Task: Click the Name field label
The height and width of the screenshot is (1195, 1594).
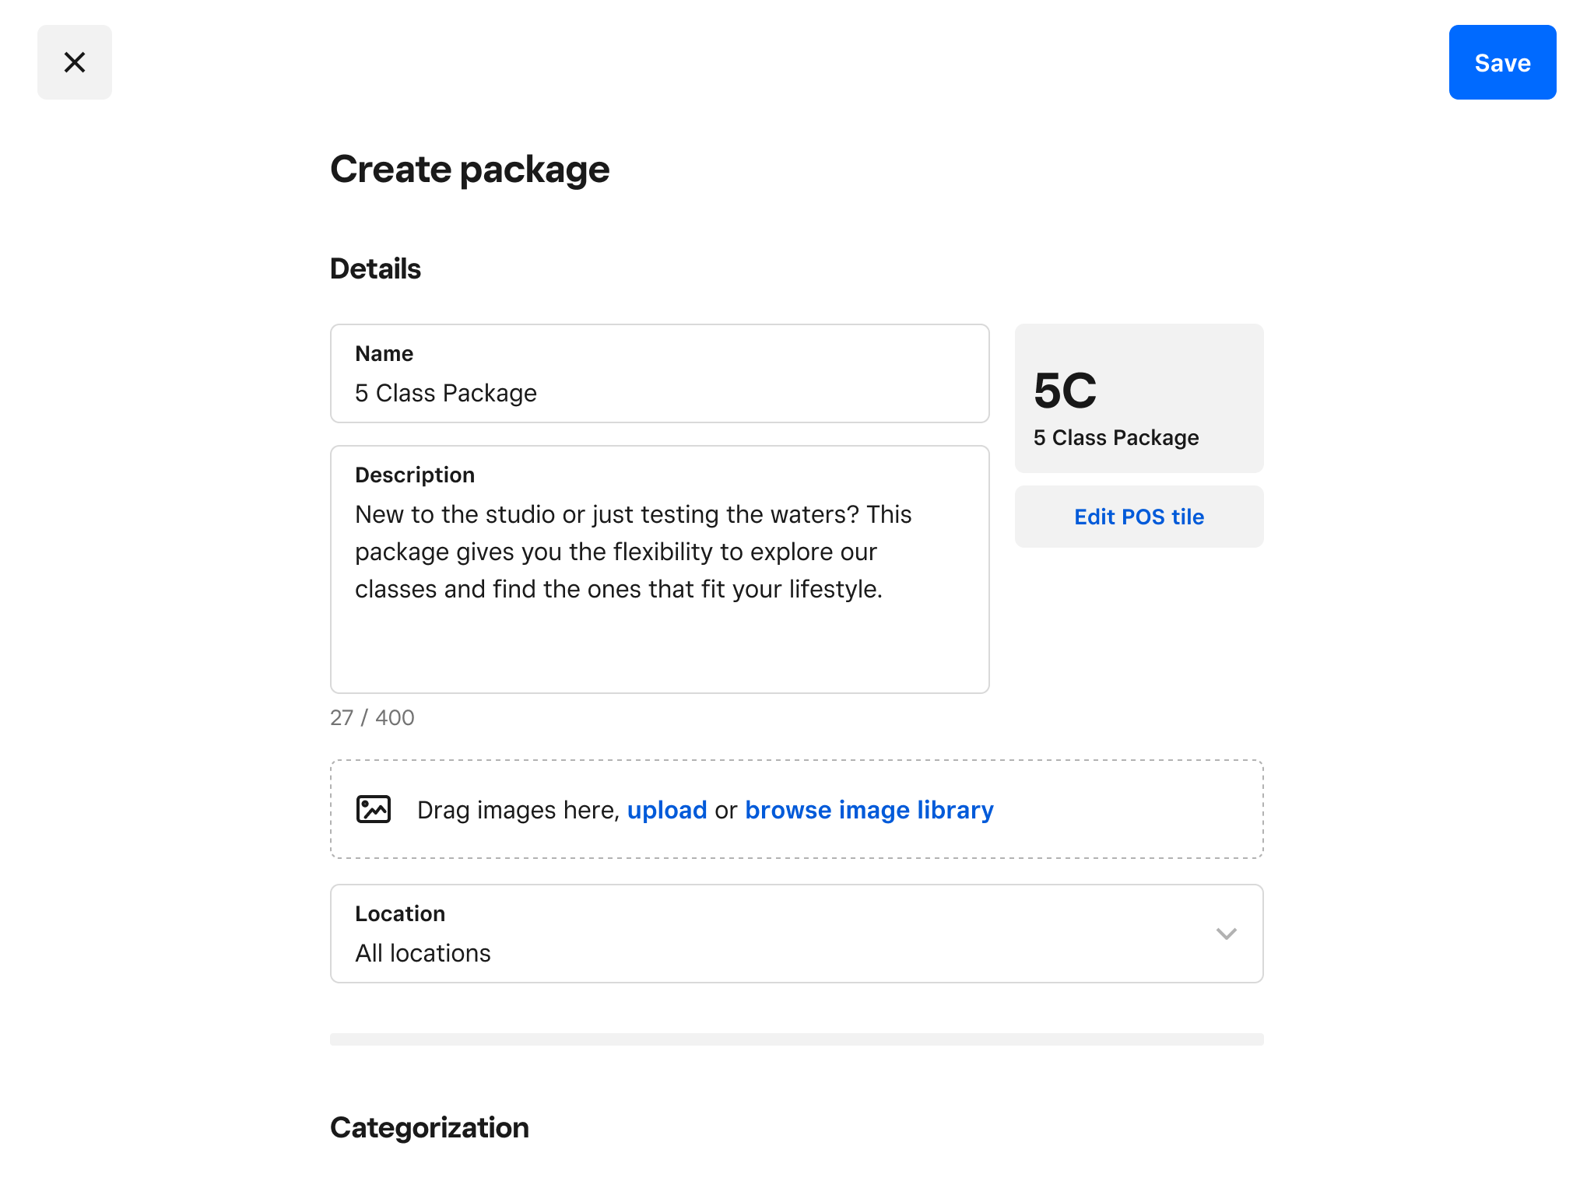Action: click(x=384, y=354)
